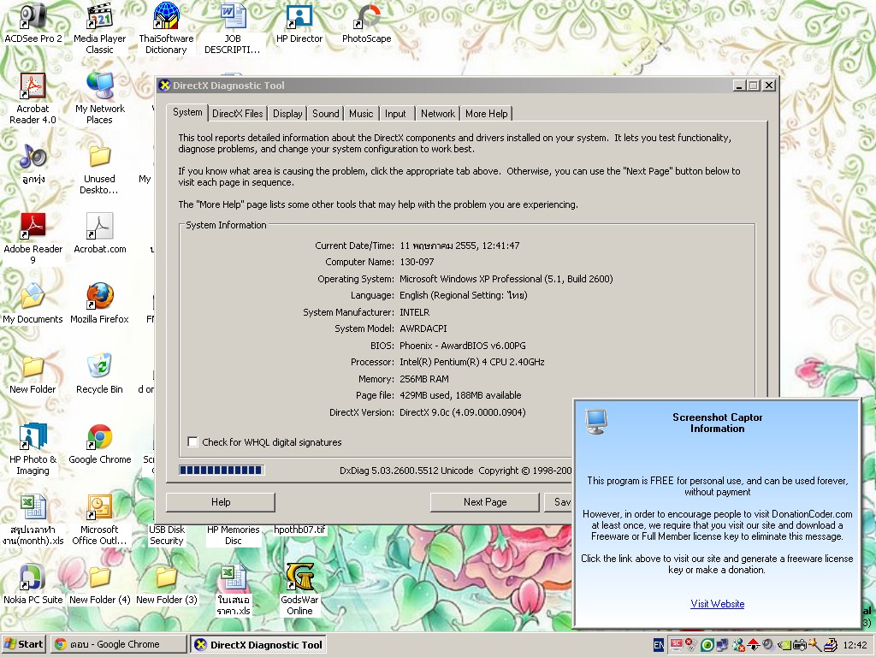The width and height of the screenshot is (876, 657).
Task: Open the USB Disk Security icon
Action: coord(166,535)
